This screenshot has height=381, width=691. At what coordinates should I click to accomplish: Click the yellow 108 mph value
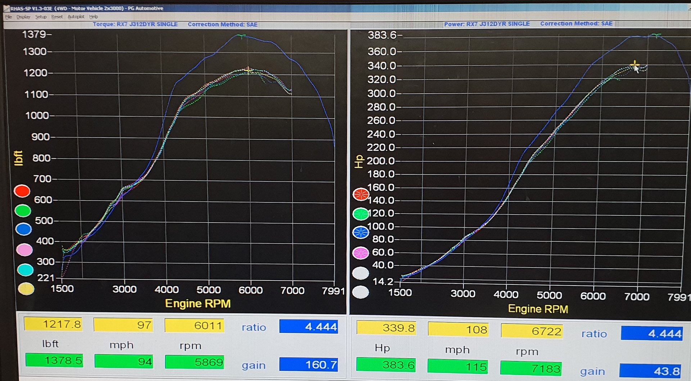[x=458, y=330]
